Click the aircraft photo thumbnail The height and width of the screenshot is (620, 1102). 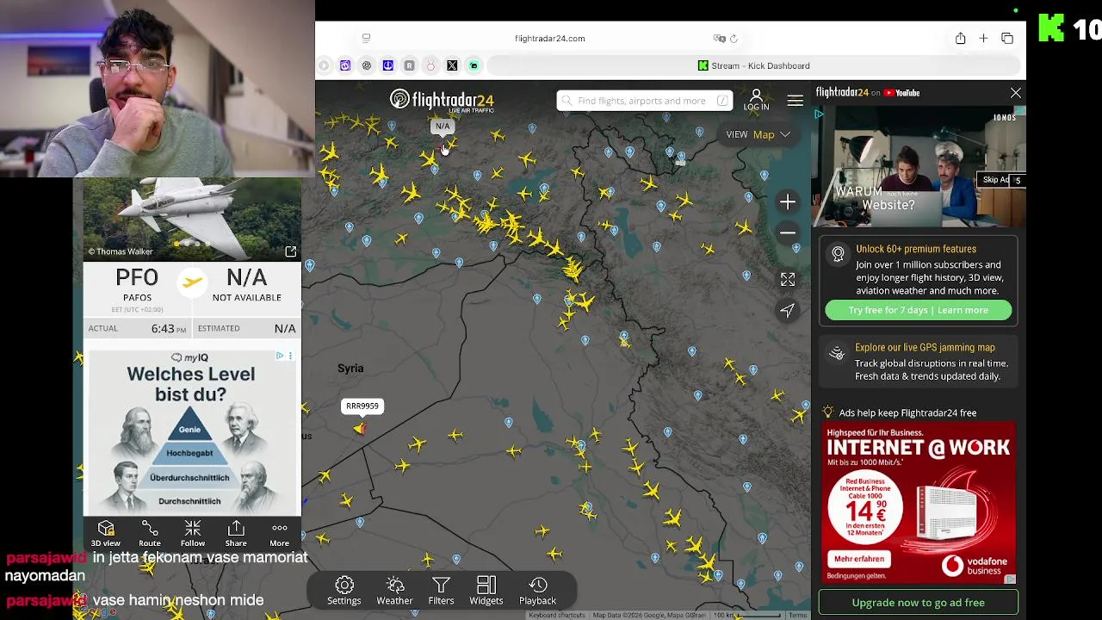pos(192,218)
